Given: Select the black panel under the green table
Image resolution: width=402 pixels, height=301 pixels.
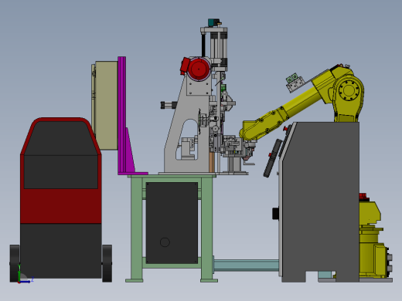Looking at the screenshot, I should pos(172,223).
